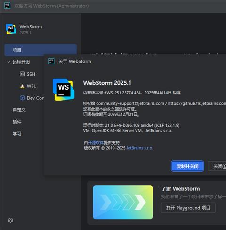
Task: Collapse the 远程开发 section chevron
Action: [8, 62]
